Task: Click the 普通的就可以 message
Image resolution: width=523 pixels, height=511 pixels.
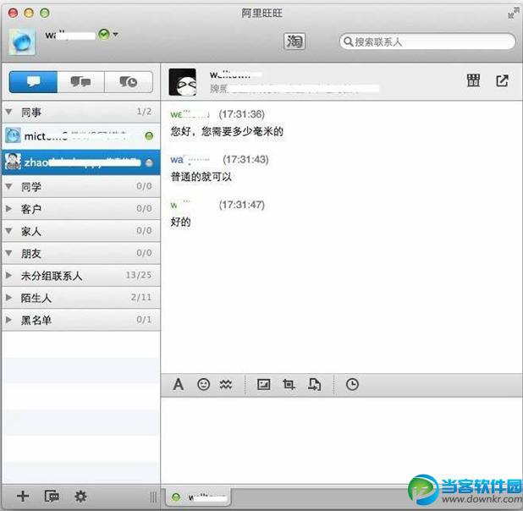Action: [x=201, y=177]
